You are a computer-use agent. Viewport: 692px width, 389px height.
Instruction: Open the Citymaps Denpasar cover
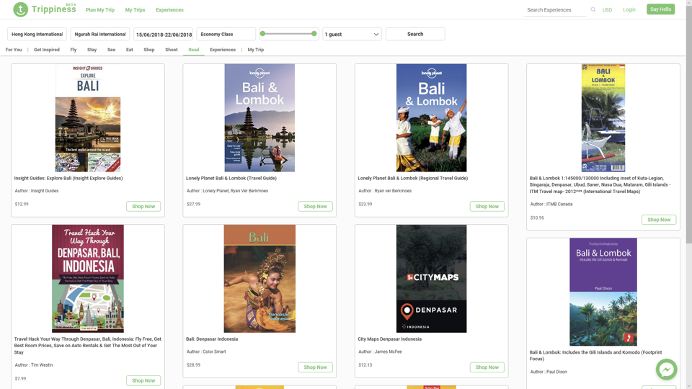pos(431,279)
